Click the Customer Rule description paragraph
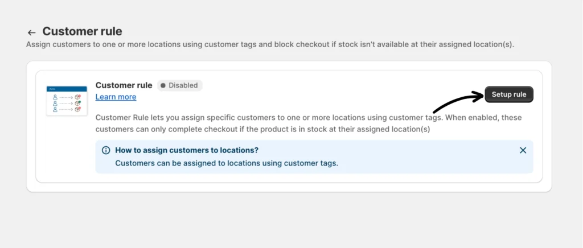Screen dimensions: 583x248 coord(309,123)
